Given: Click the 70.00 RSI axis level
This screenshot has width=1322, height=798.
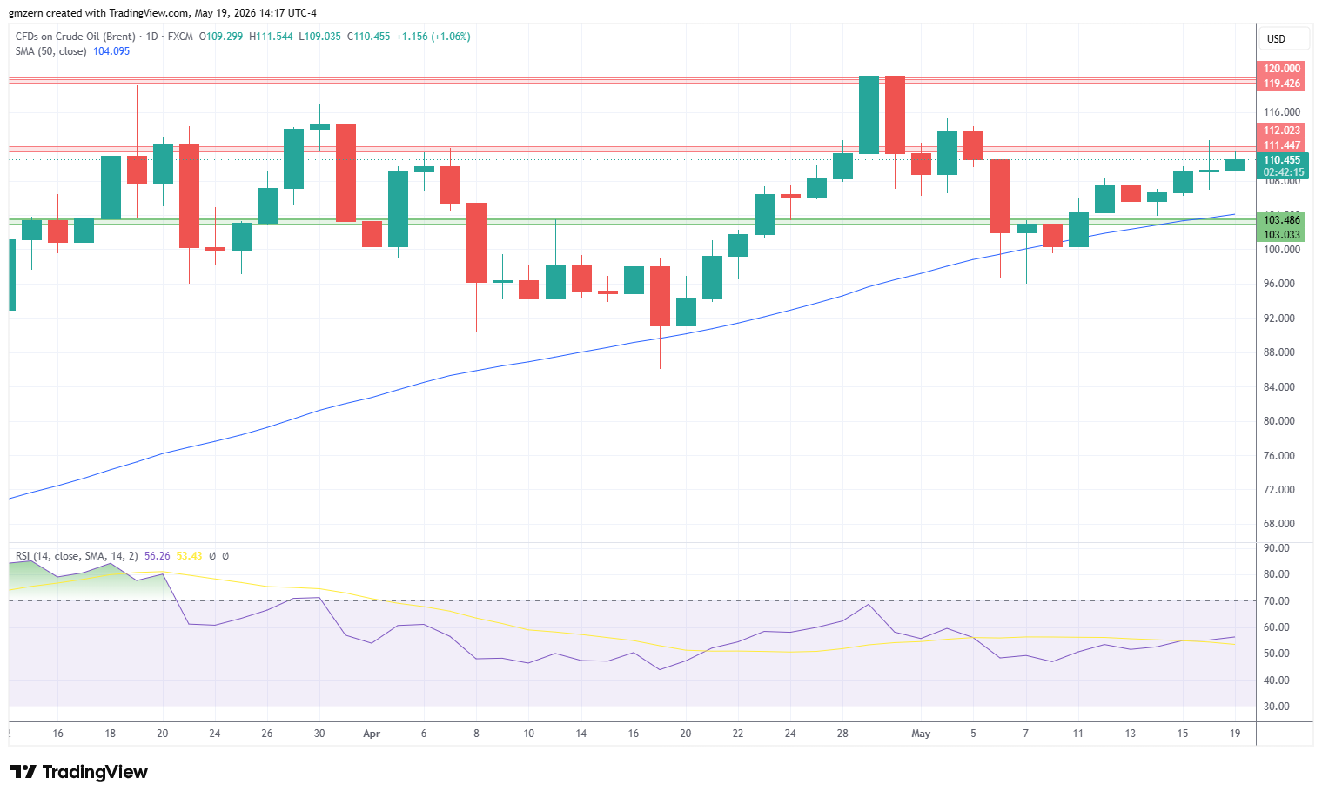Looking at the screenshot, I should [x=1277, y=601].
